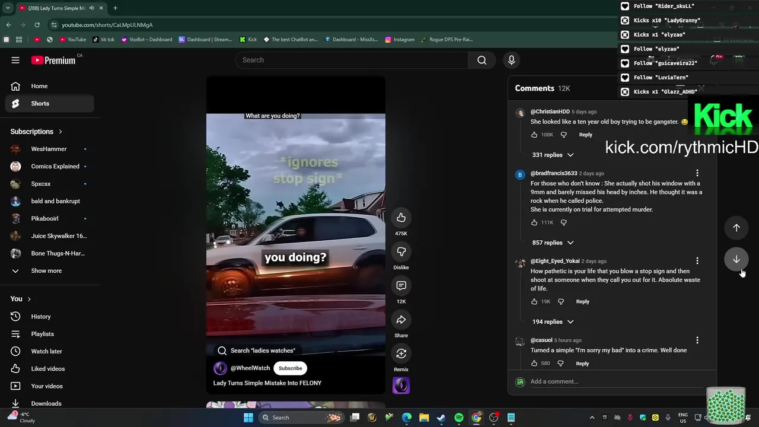Viewport: 759px width, 427px height.
Task: Show more subscriptions in sidebar
Action: [x=46, y=271]
